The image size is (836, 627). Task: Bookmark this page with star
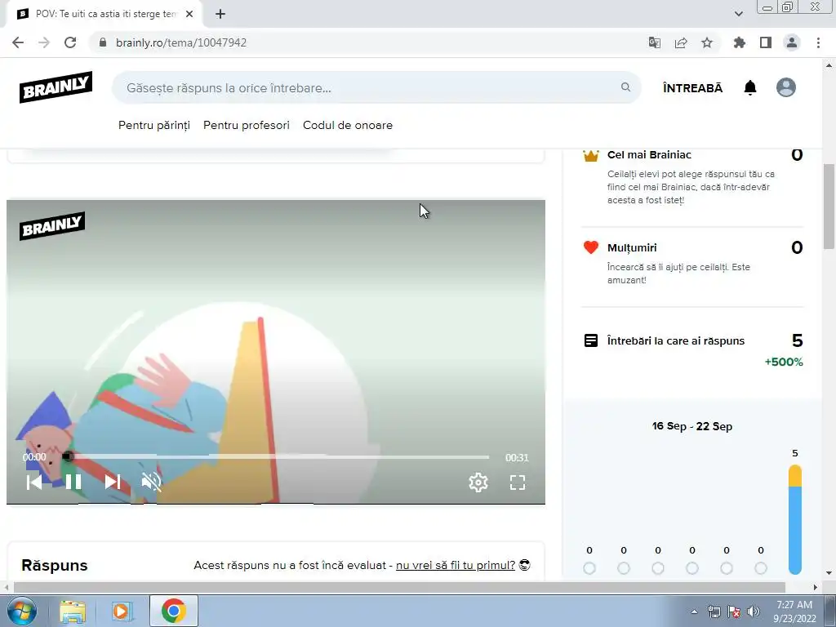[x=707, y=42]
